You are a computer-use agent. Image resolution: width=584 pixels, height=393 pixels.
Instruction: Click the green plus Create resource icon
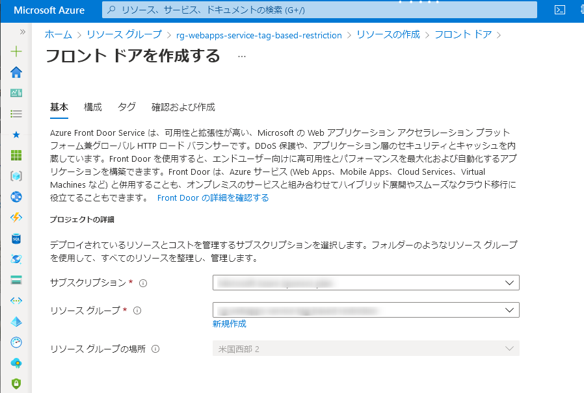pos(16,51)
